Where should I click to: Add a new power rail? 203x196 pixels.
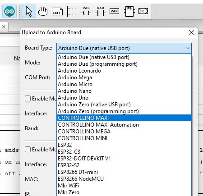click(x=72, y=11)
